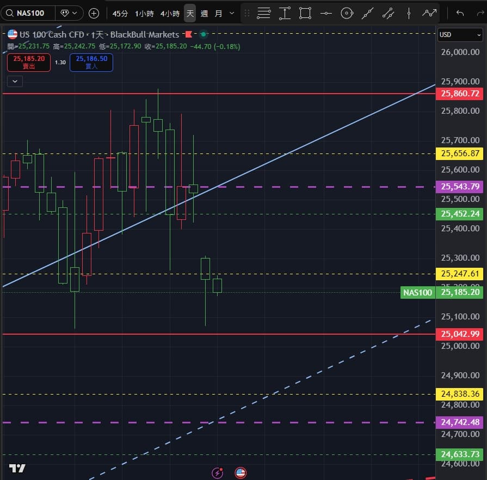The image size is (487, 480).
Task: Click the 1.30 spread value
Action: coord(60,63)
